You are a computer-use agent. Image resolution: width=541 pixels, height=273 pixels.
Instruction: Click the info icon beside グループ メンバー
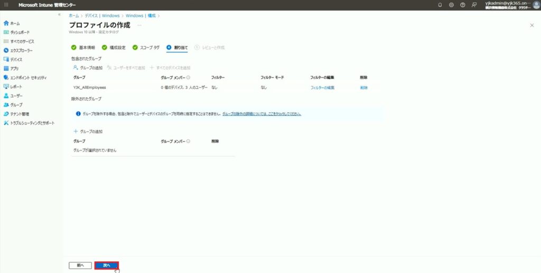click(189, 78)
